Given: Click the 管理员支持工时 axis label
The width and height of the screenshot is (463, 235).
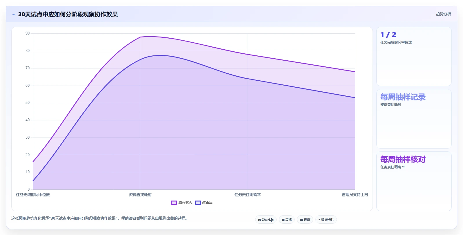Looking at the screenshot, I should (x=355, y=195).
